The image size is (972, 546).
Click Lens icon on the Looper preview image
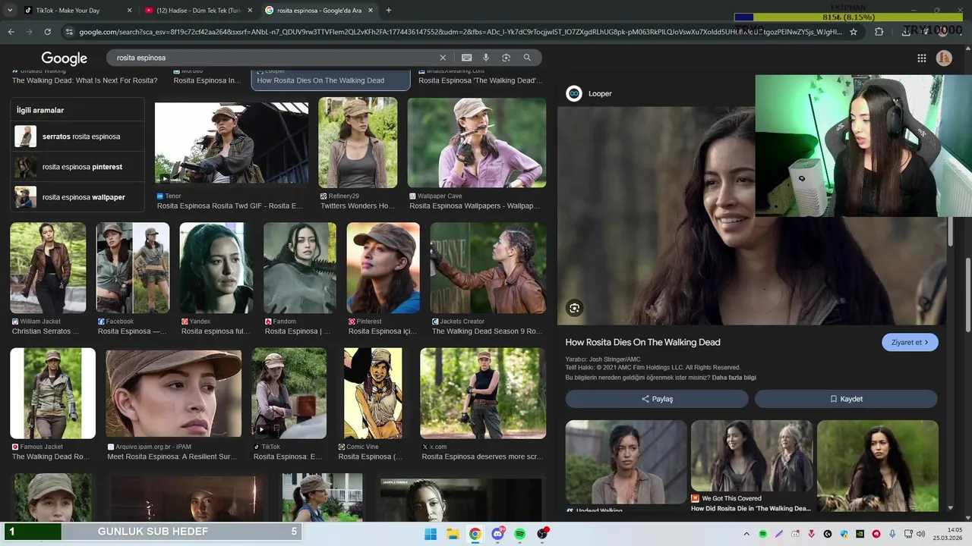click(x=574, y=308)
